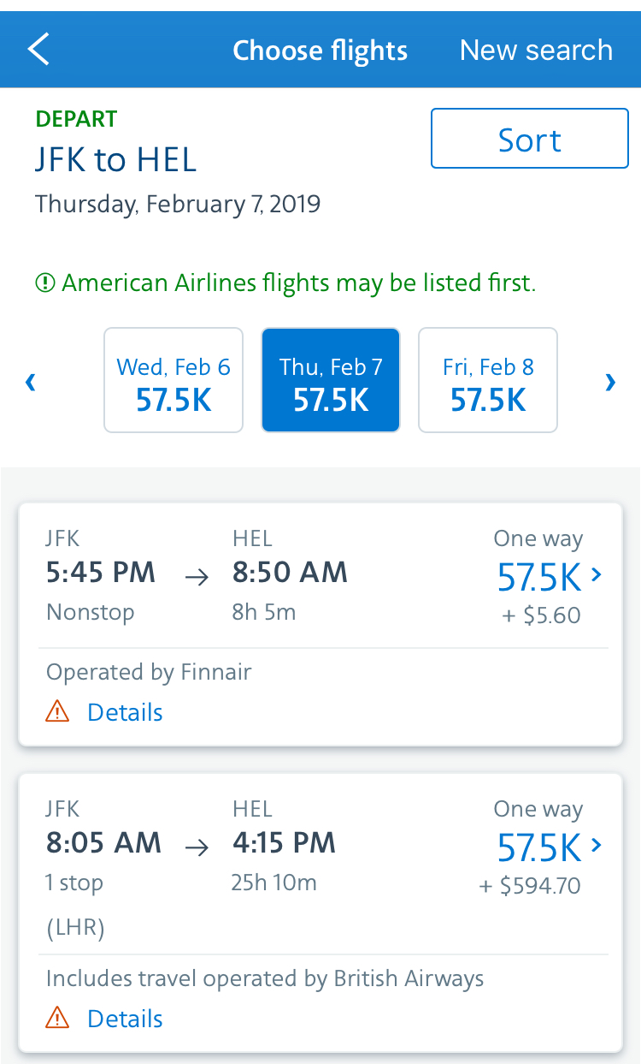Tap chevron beside 1 stop 57.5K price
Image resolution: width=641 pixels, height=1064 pixels.
click(x=597, y=846)
